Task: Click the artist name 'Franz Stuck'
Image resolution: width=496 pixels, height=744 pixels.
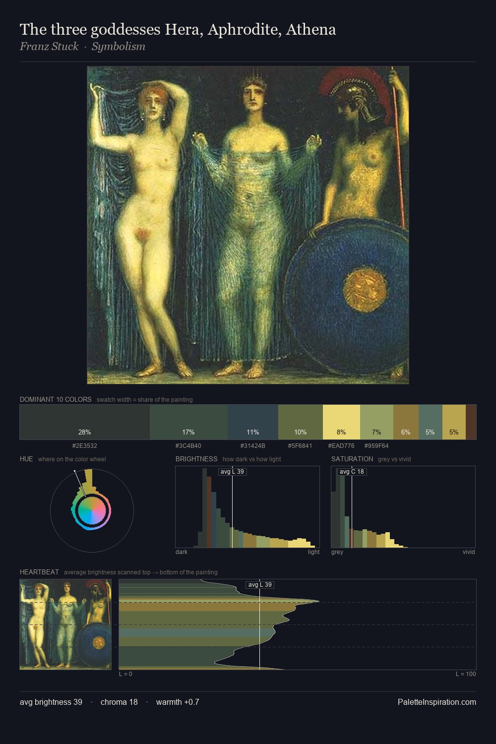Action: pyautogui.click(x=49, y=47)
